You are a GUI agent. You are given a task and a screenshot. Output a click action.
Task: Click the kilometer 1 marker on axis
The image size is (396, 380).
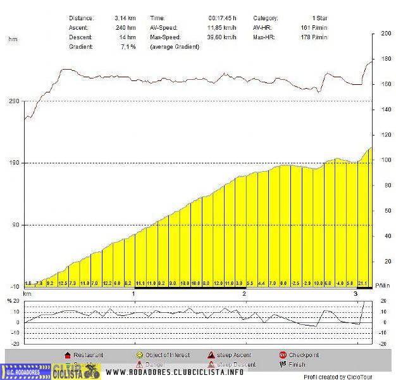click(134, 294)
